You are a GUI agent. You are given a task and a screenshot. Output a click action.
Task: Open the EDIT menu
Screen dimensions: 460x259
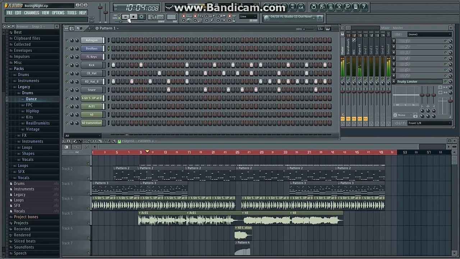(18, 13)
